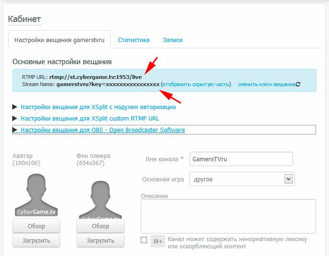The image size is (329, 256).
Task: Switch to the Записи tab
Action: pyautogui.click(x=172, y=40)
